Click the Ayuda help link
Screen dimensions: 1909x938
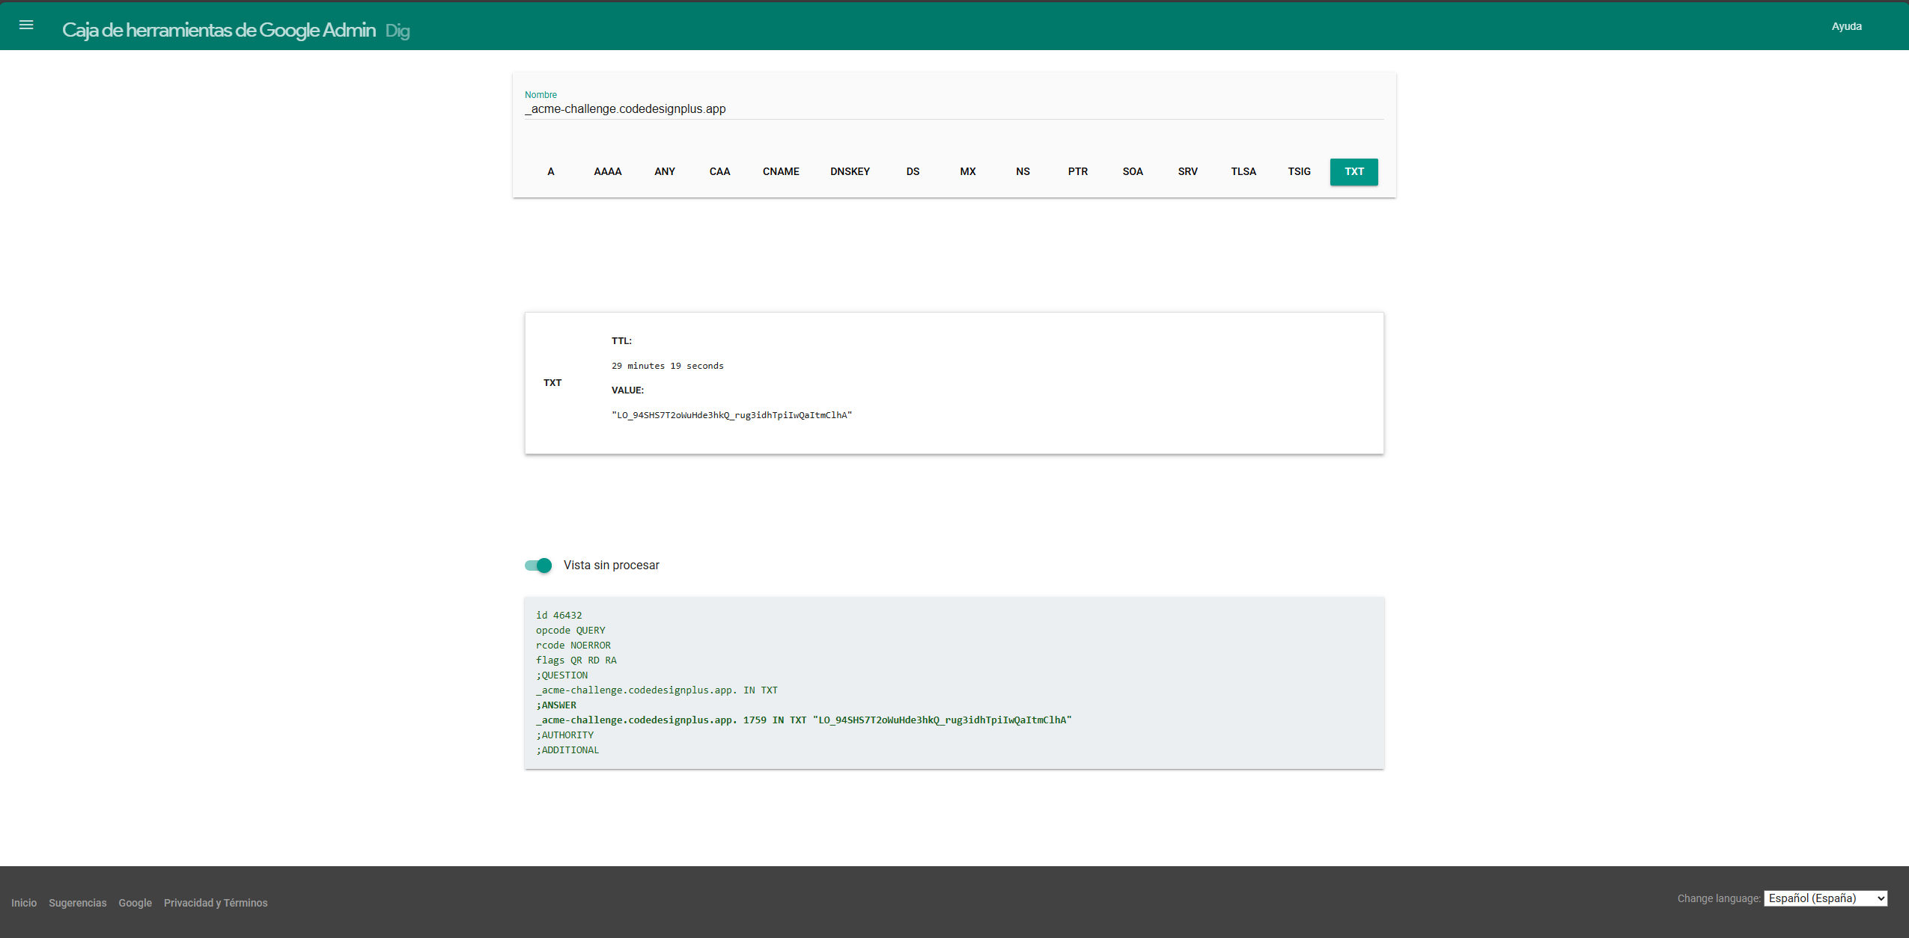point(1846,26)
